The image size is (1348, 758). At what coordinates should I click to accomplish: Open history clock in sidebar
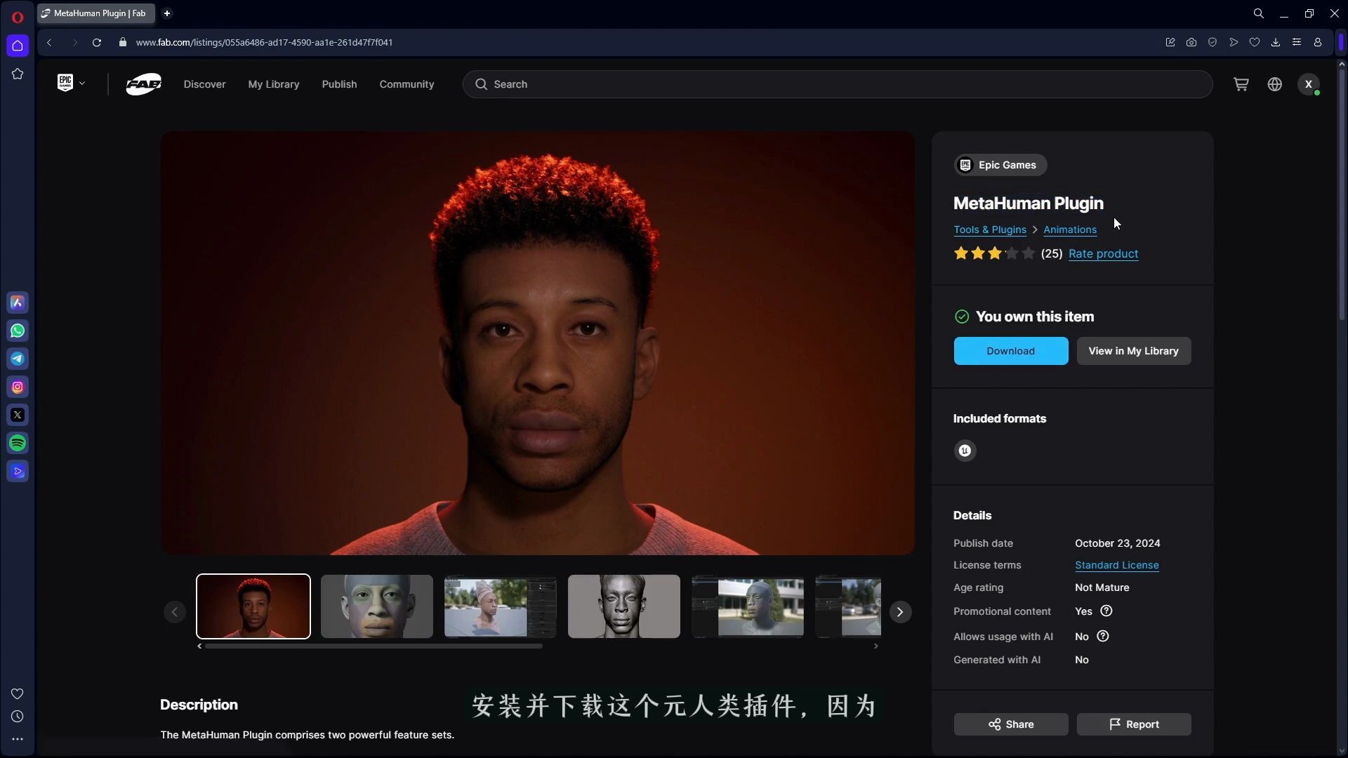[x=18, y=717]
